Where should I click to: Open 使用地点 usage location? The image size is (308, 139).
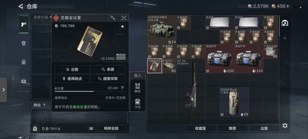(72, 79)
